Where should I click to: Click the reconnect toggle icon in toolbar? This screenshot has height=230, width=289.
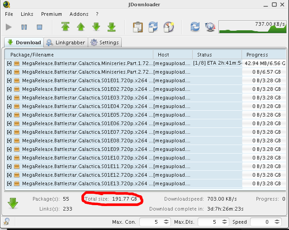[153, 27]
